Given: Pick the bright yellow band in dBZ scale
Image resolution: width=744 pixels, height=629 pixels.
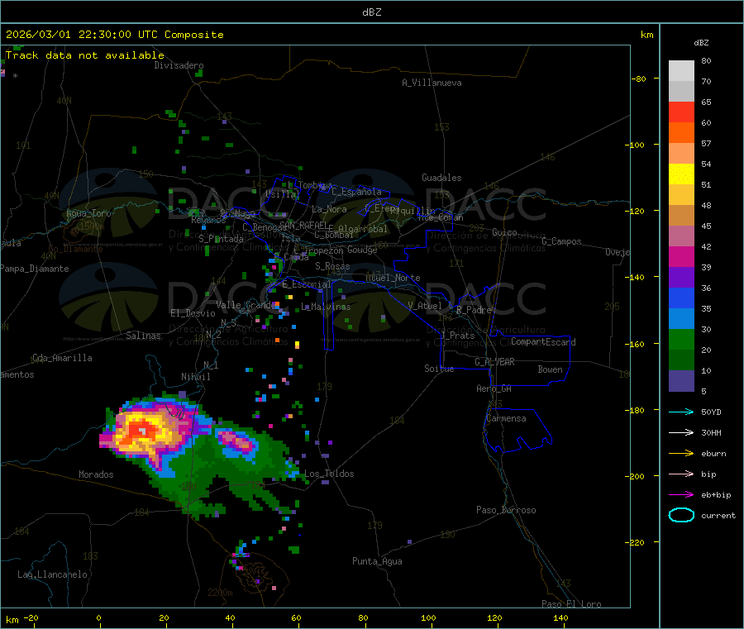Looking at the screenshot, I should tap(681, 174).
